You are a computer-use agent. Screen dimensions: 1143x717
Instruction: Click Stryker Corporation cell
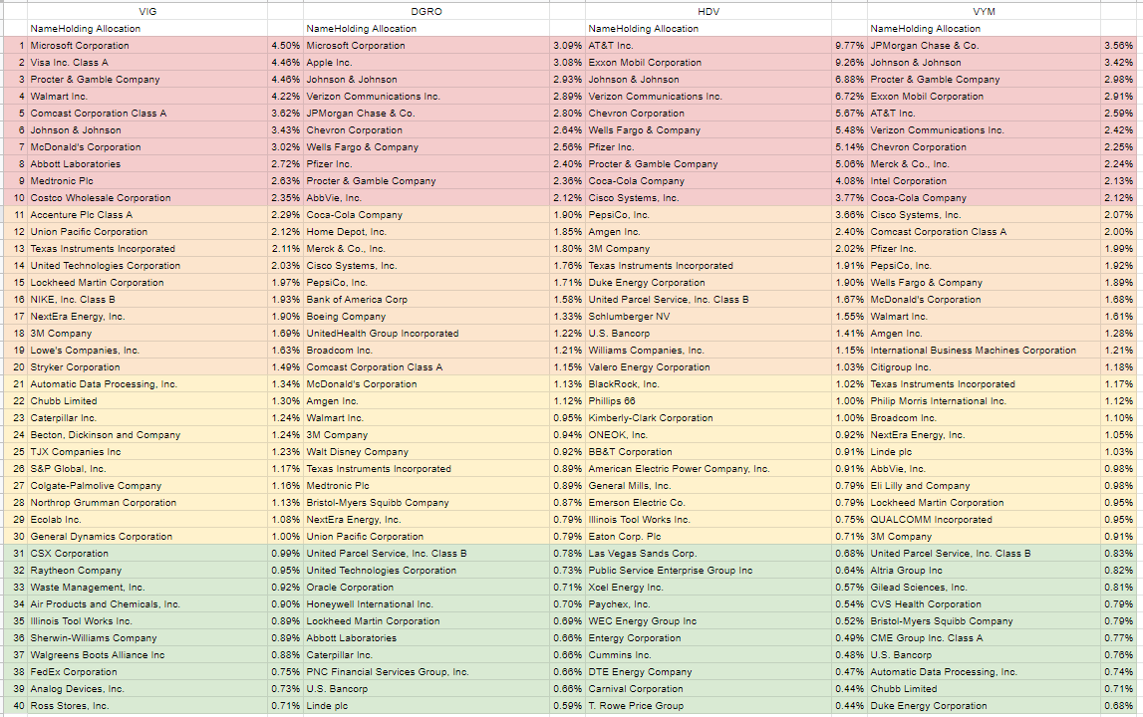click(147, 367)
